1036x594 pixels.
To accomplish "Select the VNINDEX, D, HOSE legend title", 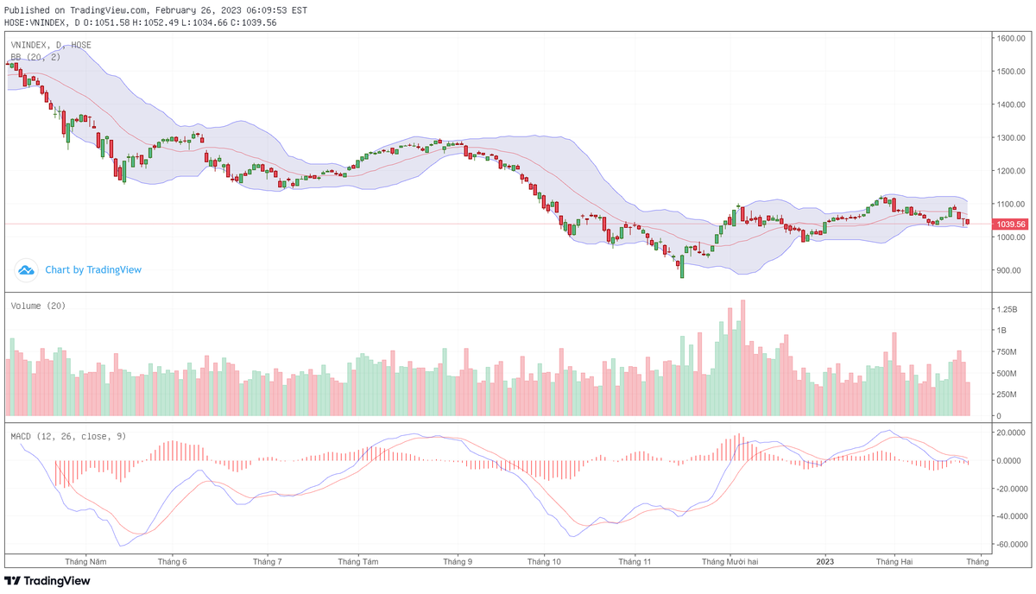I will tap(51, 45).
